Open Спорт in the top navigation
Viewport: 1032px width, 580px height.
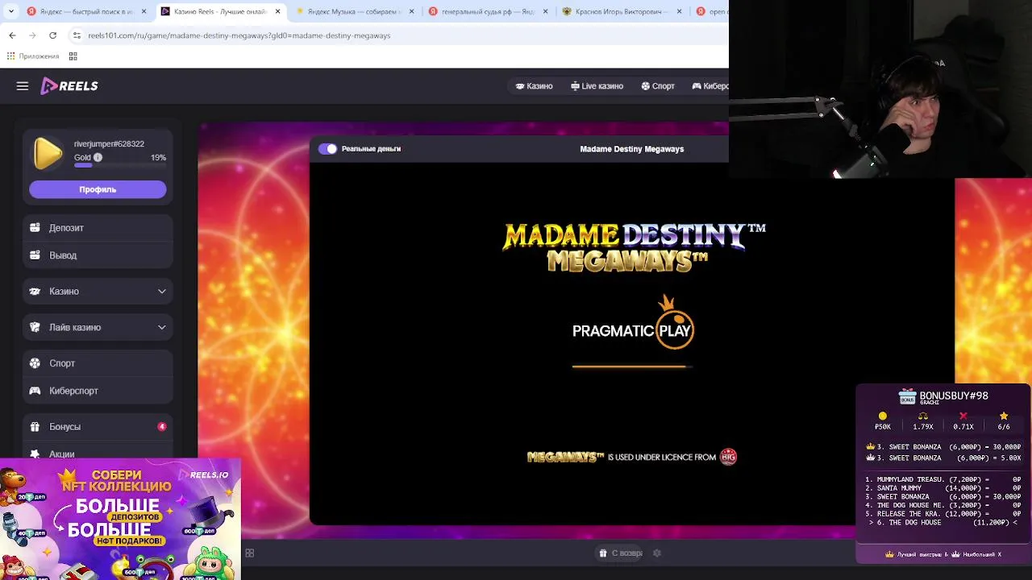pyautogui.click(x=658, y=86)
